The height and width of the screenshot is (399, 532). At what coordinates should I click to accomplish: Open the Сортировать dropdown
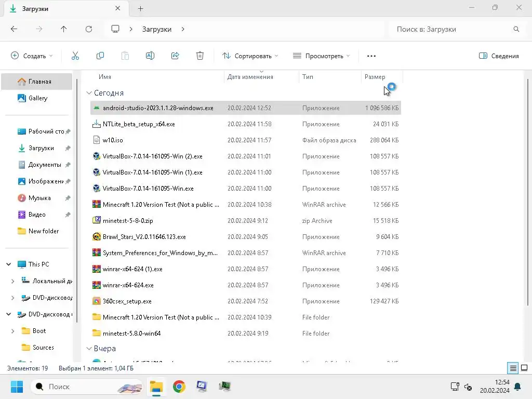[250, 56]
